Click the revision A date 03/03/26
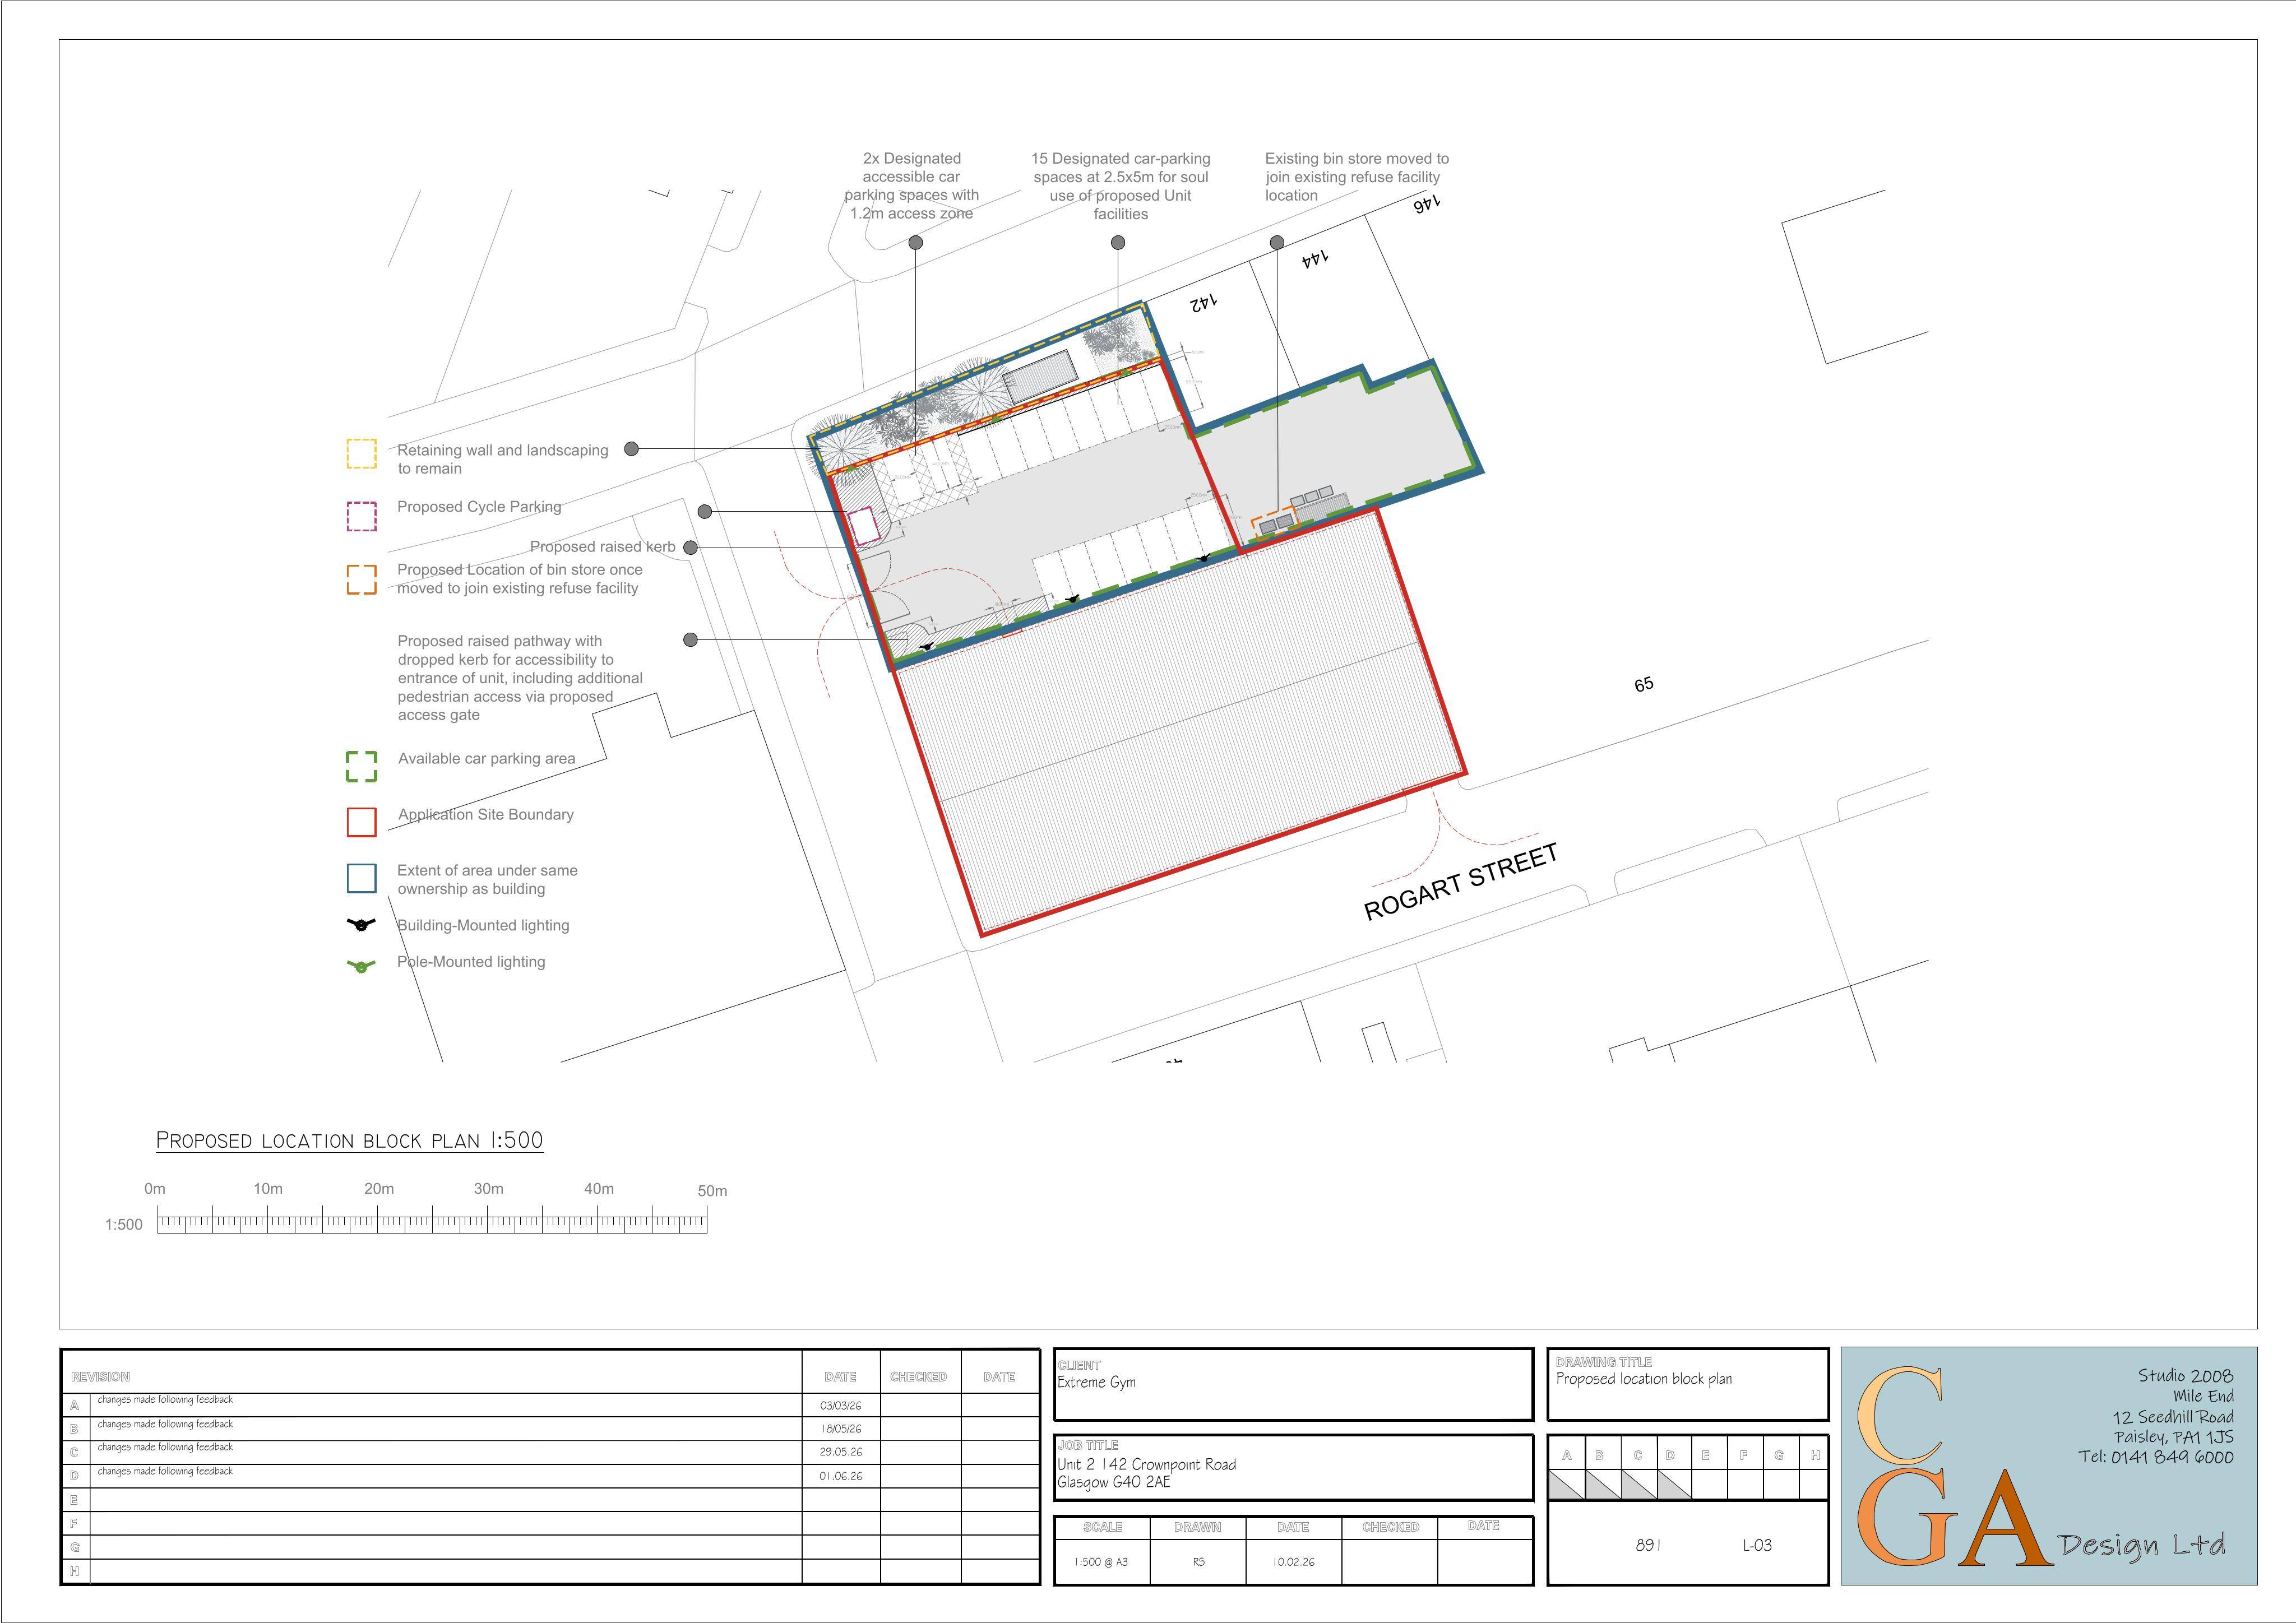 pyautogui.click(x=840, y=1405)
